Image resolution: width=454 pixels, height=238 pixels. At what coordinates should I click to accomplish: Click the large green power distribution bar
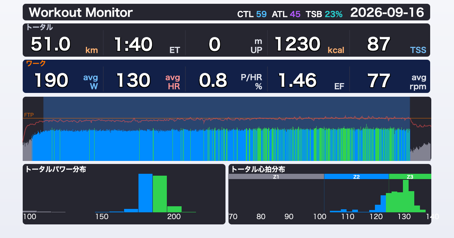160,194
